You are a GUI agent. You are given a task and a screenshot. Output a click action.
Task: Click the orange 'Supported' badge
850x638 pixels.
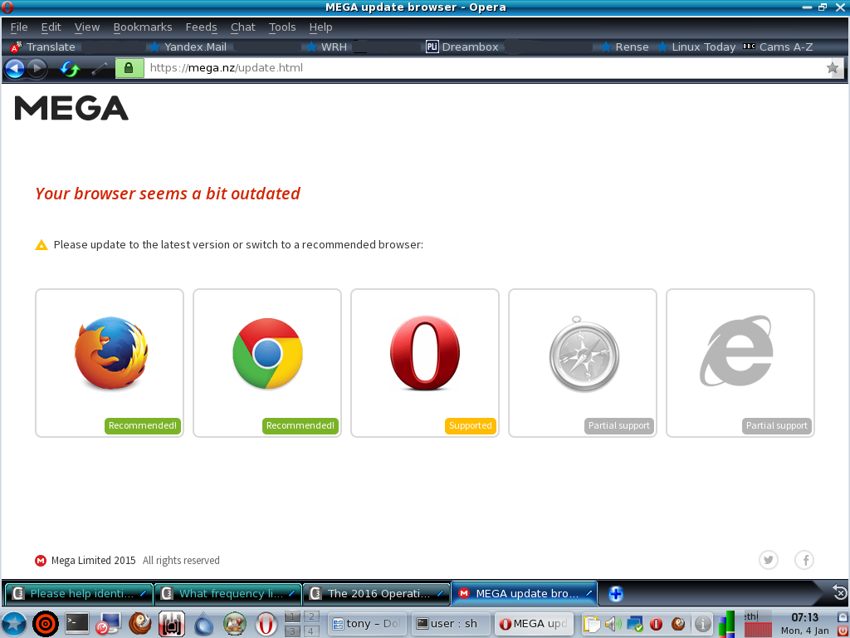[x=471, y=426]
